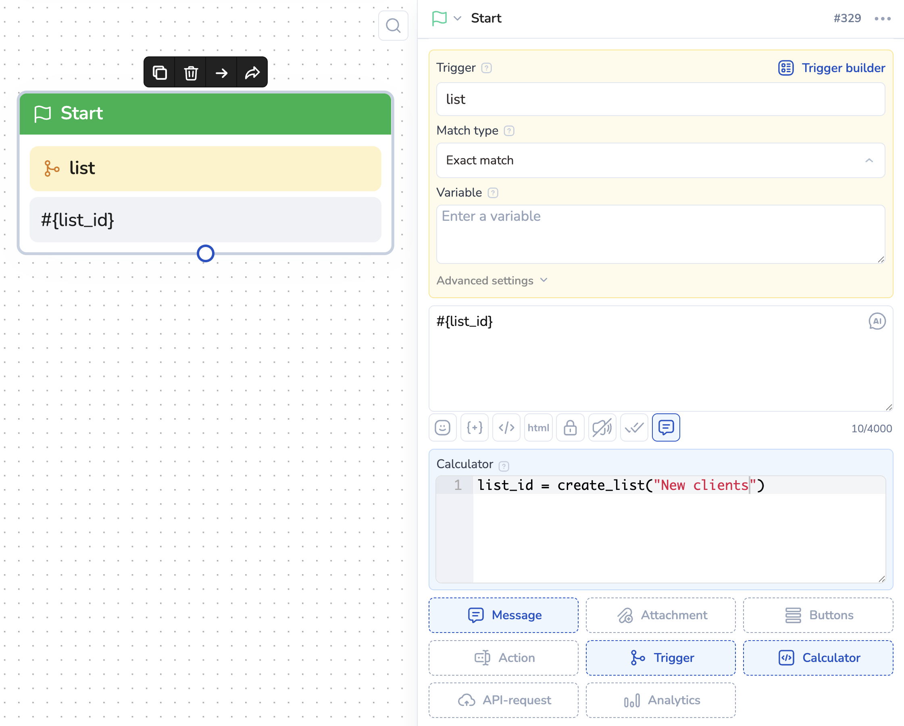
Task: Open the AI assistant icon in message
Action: [x=877, y=322]
